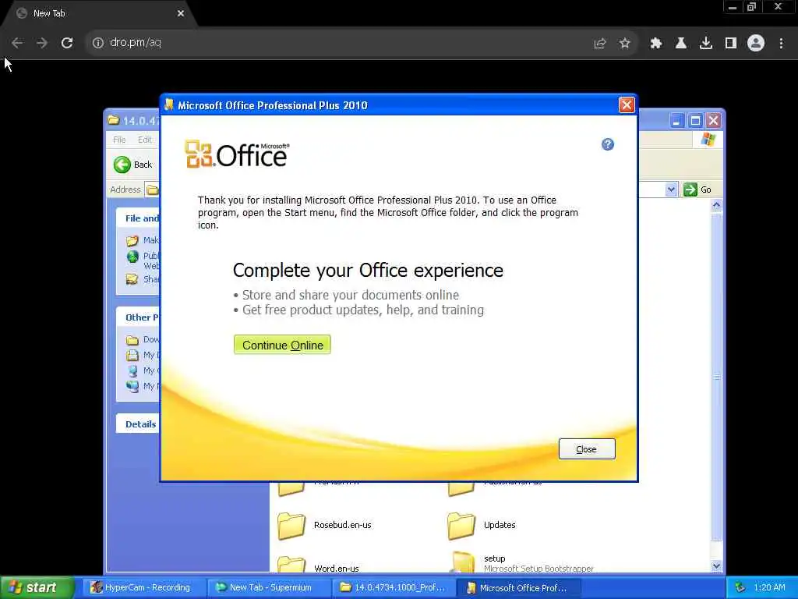The height and width of the screenshot is (599, 798).
Task: Click Share this folder icon
Action: click(x=132, y=279)
